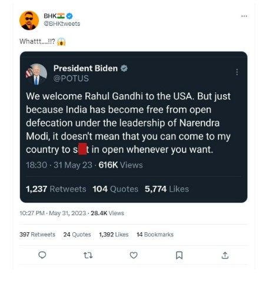Show the 1,392 Likes list
Image resolution: width=269 pixels, height=284 pixels.
click(x=114, y=235)
